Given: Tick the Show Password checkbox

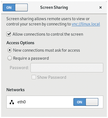Looking at the screenshot, I should pyautogui.click(x=34, y=77).
